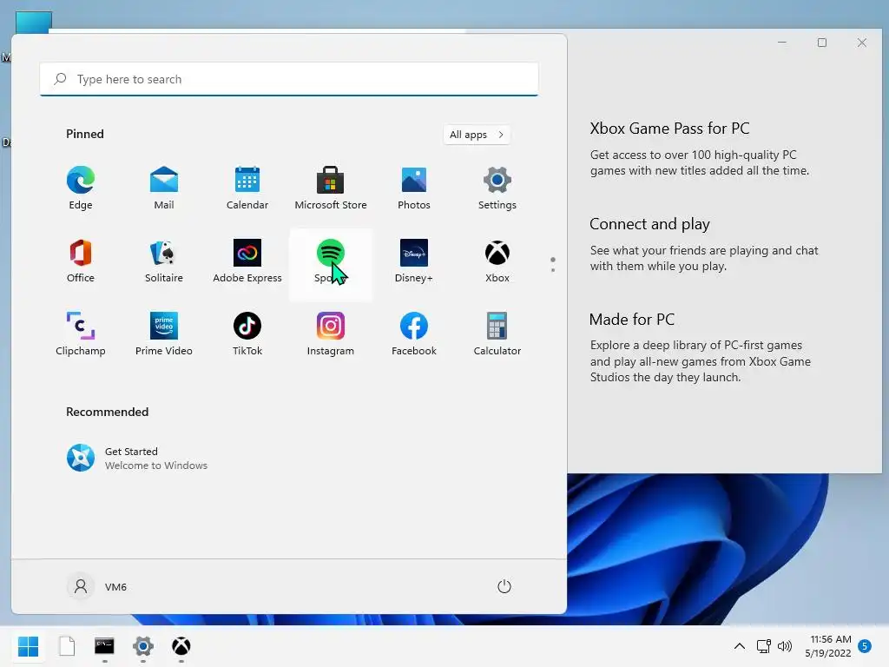
Task: Open the VM6 user account menu
Action: (97, 586)
